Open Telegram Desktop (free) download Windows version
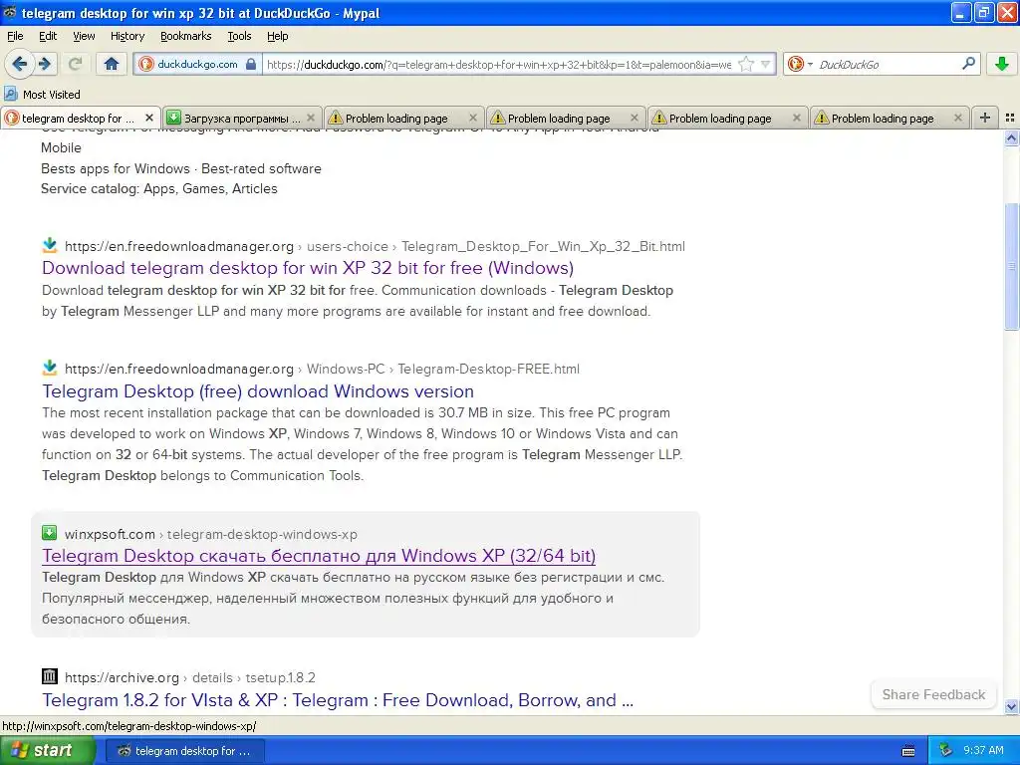The height and width of the screenshot is (765, 1020). (x=258, y=390)
